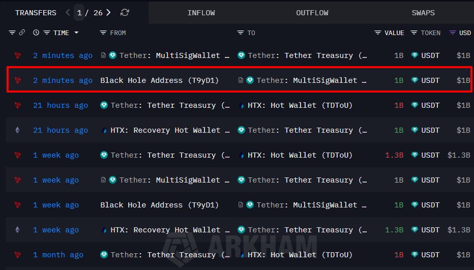Select Tether MultiSigWallet recipient in 1 week ago row
This screenshot has width=474, height=270.
point(312,205)
